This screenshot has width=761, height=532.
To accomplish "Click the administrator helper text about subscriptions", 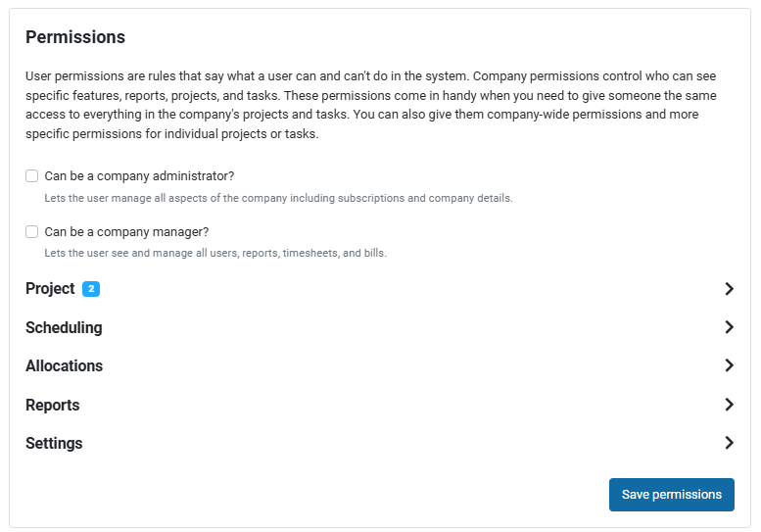I will click(x=278, y=198).
